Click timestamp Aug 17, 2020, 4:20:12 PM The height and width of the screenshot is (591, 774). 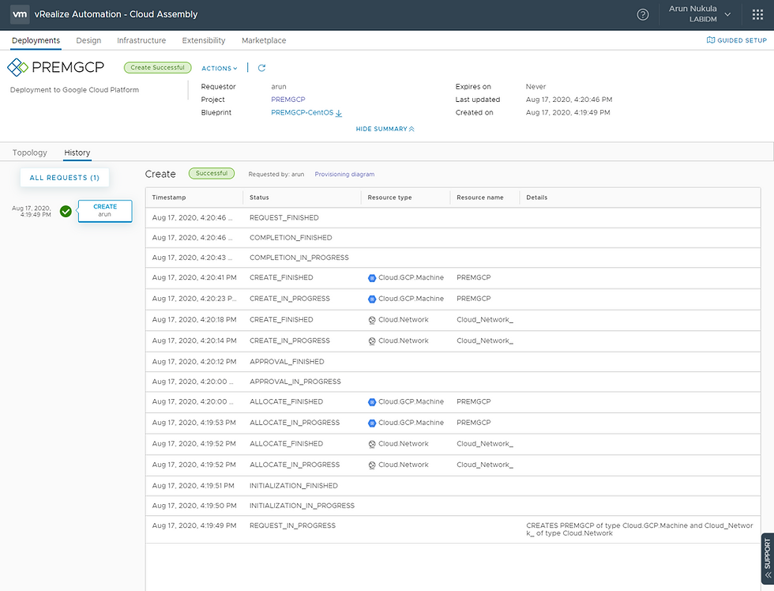194,362
